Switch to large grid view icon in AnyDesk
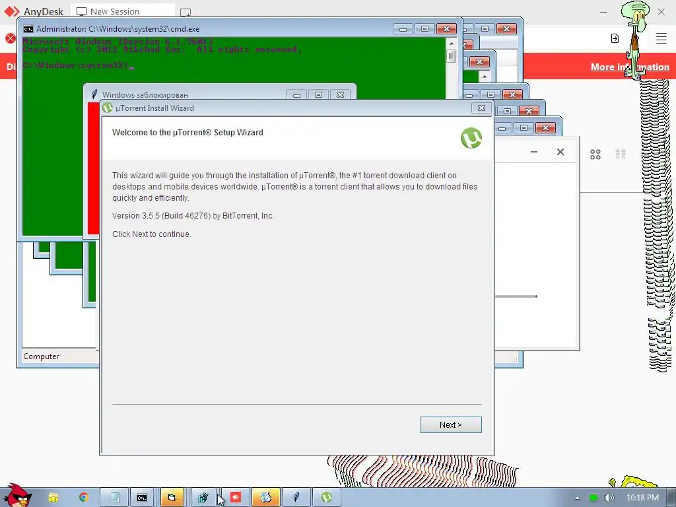The image size is (676, 507). 595,154
